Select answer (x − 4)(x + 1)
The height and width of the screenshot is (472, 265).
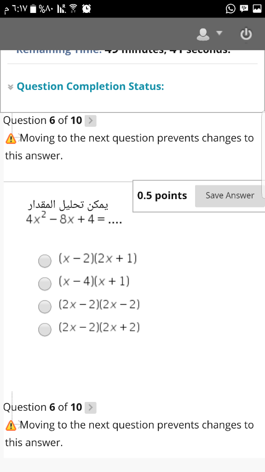click(x=45, y=283)
